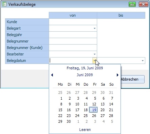Click the Kunde input field
The image size is (150, 134).
click(x=73, y=22)
